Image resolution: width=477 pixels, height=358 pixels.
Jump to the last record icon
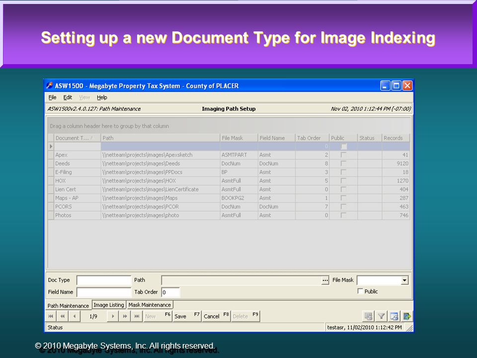(x=137, y=316)
